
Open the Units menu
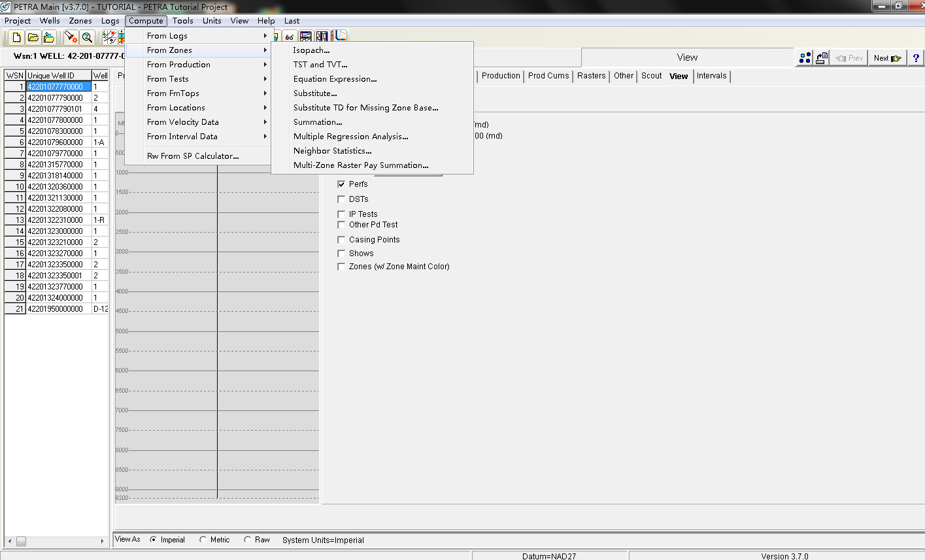(212, 21)
